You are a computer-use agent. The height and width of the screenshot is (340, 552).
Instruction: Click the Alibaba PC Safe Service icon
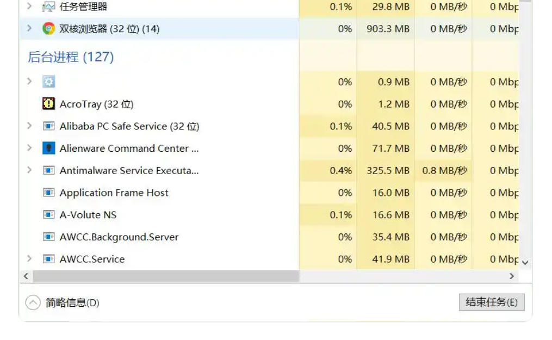click(x=48, y=126)
